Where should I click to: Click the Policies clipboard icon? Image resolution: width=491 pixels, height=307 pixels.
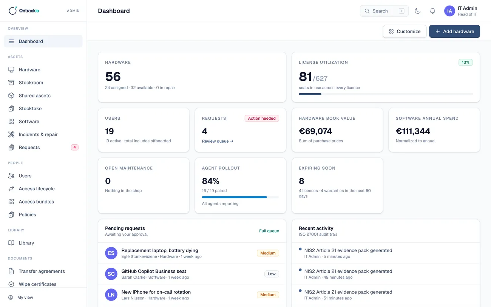[11, 214]
